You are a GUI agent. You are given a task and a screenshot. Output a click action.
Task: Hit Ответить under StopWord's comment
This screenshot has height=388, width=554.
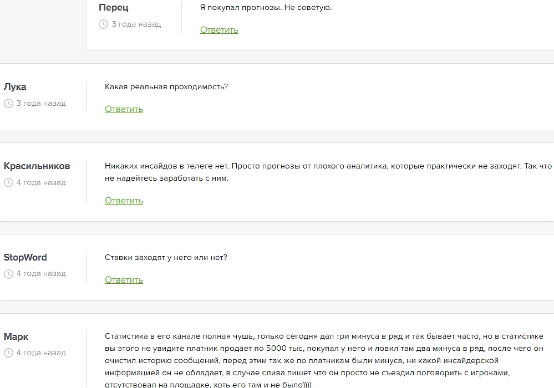point(124,280)
